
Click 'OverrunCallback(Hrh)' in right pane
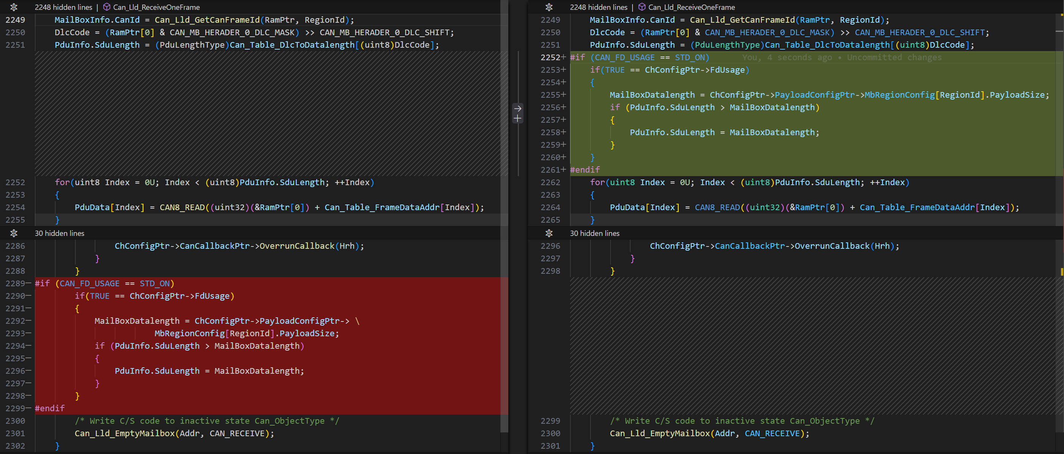click(845, 246)
